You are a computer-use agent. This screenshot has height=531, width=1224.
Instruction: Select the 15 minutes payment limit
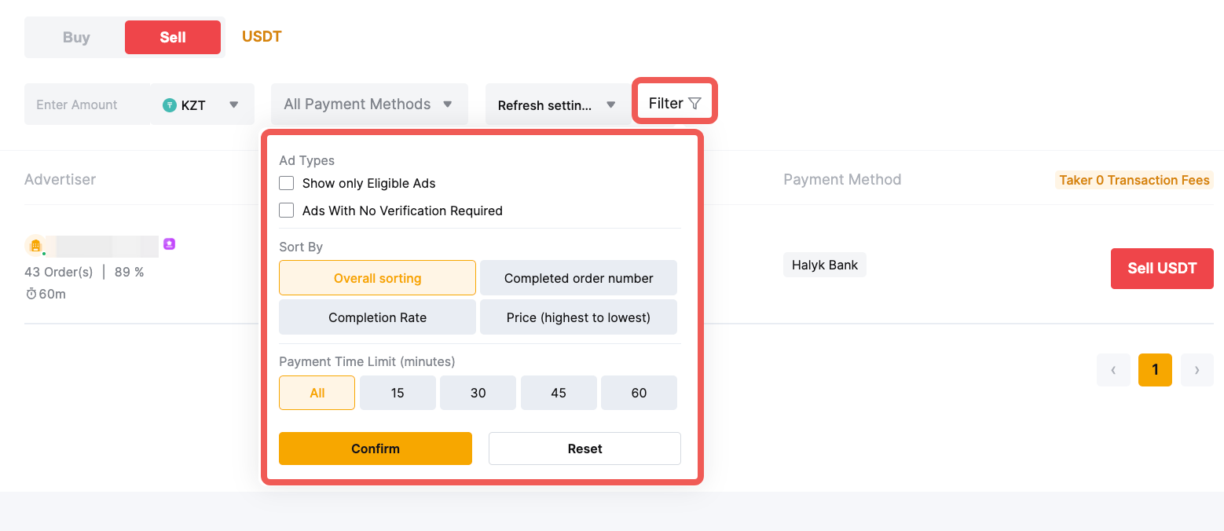(398, 393)
